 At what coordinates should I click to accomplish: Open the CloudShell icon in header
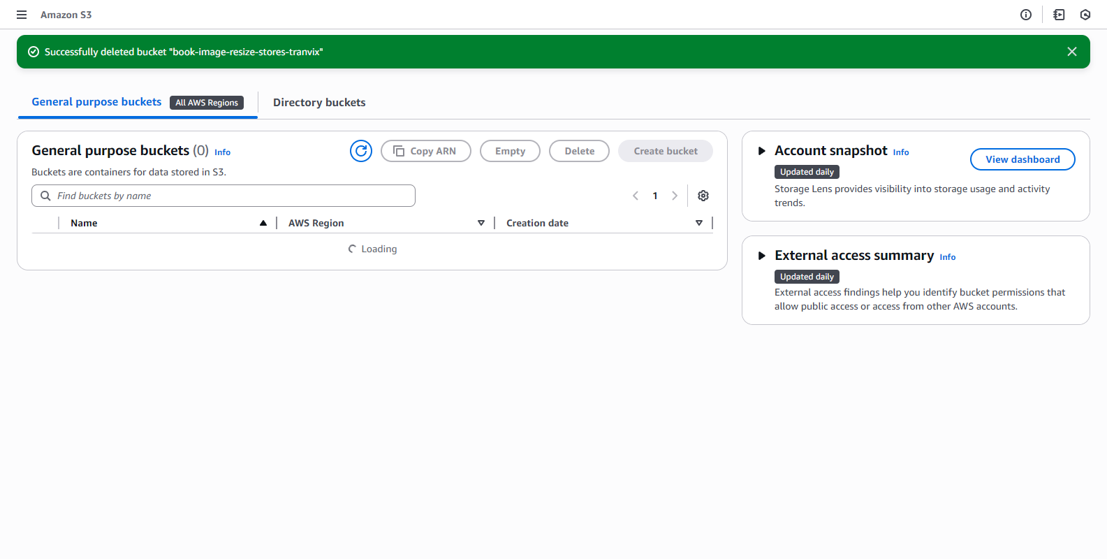click(1059, 15)
